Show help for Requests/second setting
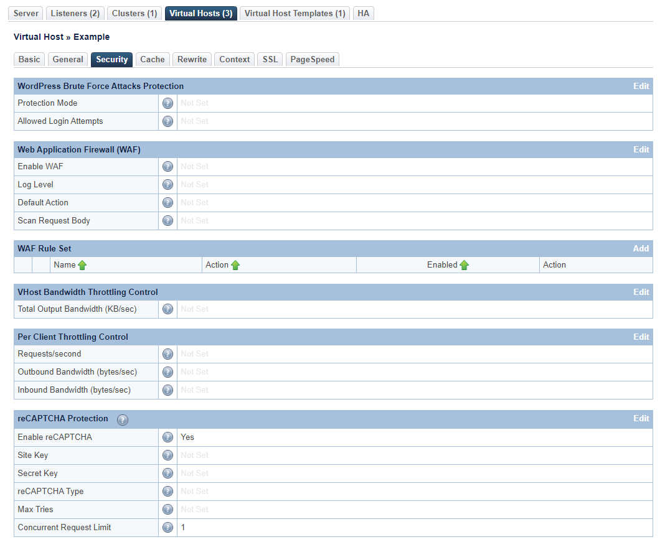This screenshot has width=665, height=542. click(167, 354)
